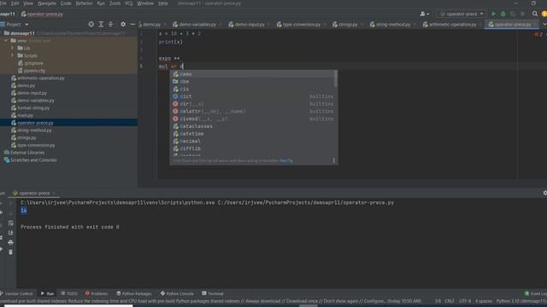Open the Problems tool window tab
Viewport: 547px width, 307px height.
[x=97, y=293]
